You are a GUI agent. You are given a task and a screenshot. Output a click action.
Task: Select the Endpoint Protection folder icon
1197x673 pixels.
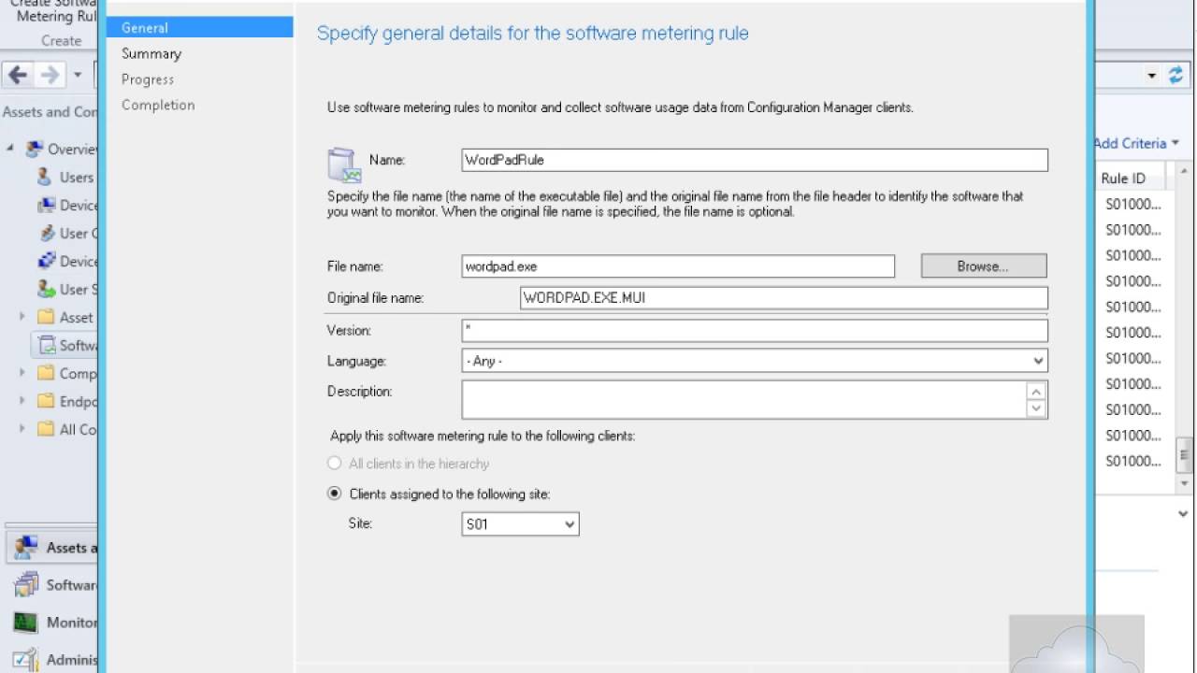click(x=45, y=401)
